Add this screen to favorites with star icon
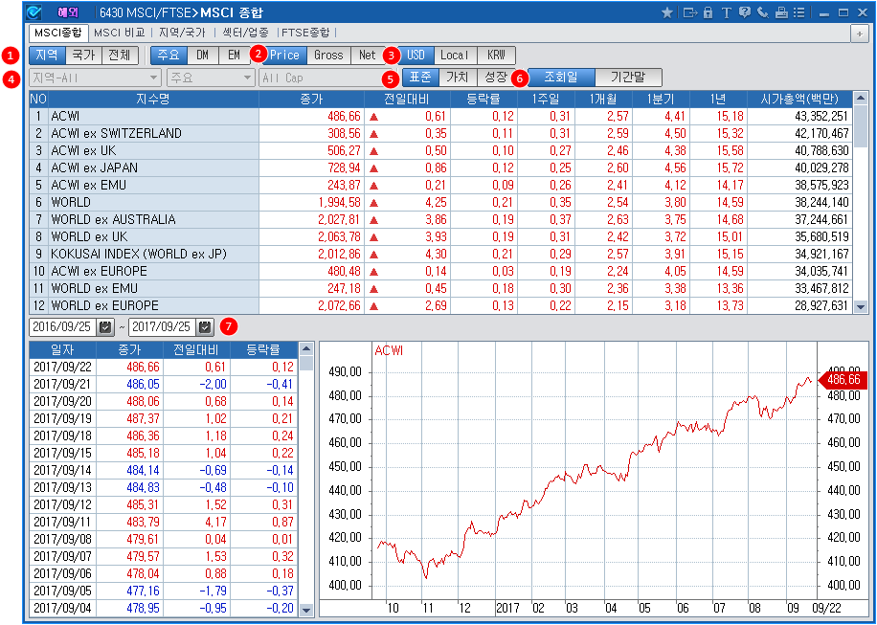This screenshot has width=877, height=625. (666, 12)
